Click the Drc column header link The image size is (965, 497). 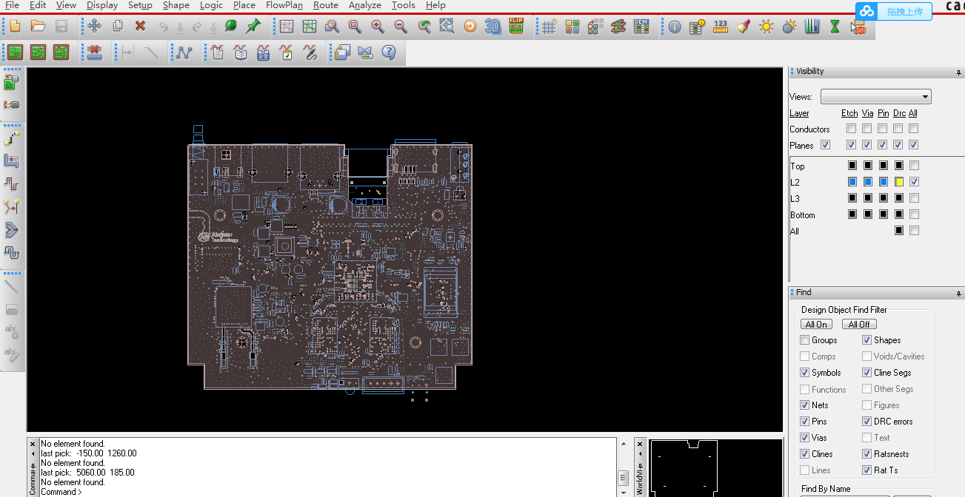pyautogui.click(x=899, y=113)
